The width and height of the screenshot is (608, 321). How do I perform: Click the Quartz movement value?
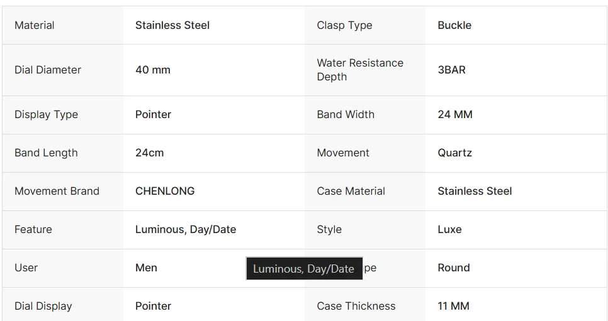point(454,153)
